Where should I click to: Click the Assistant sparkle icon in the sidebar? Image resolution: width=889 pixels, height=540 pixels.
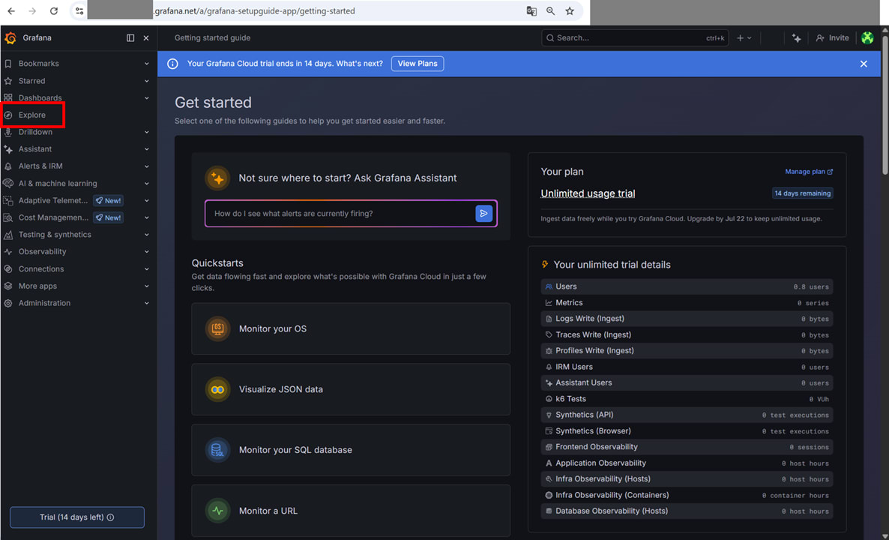[8, 148]
